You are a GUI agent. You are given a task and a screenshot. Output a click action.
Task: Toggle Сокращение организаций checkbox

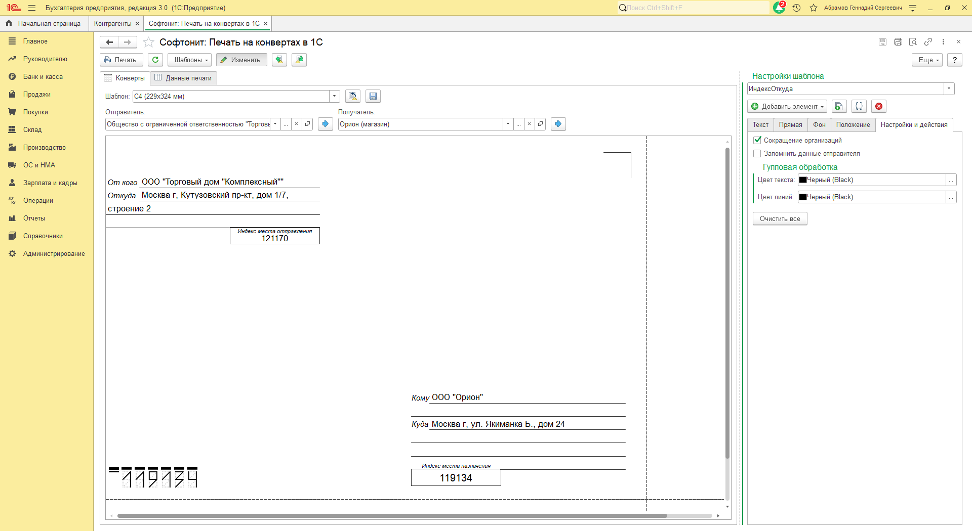(757, 140)
